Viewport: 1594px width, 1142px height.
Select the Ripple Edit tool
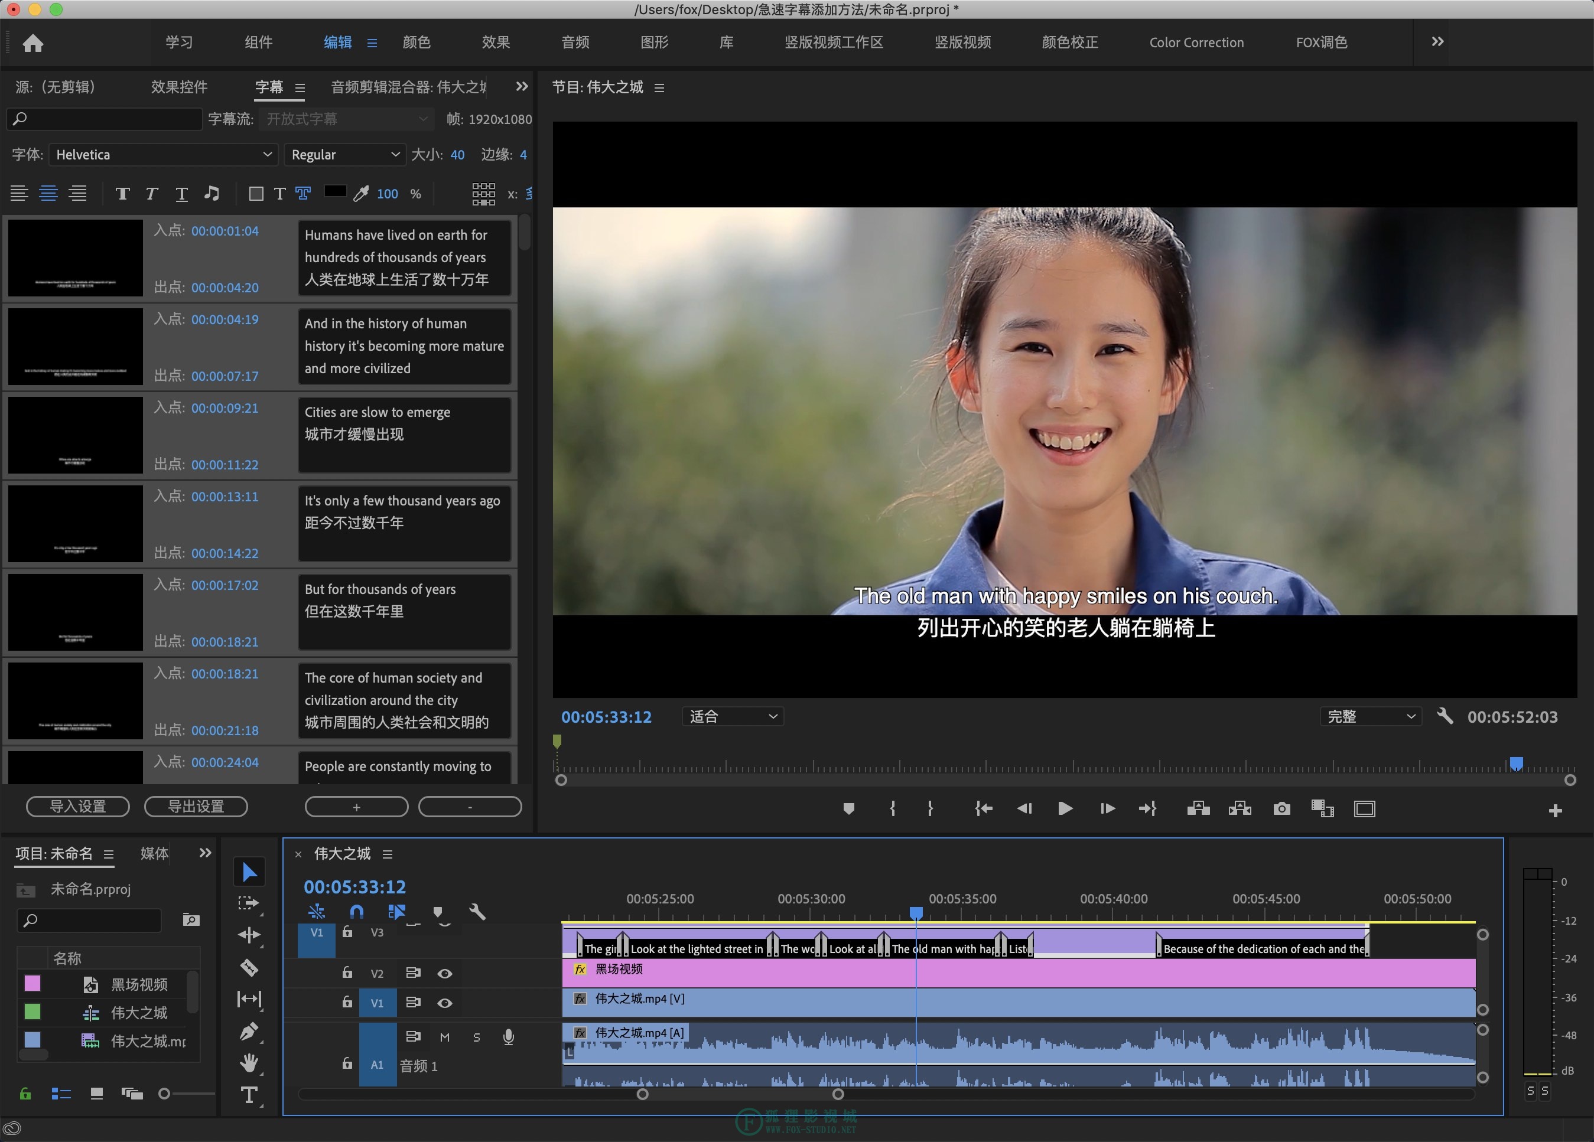(249, 935)
